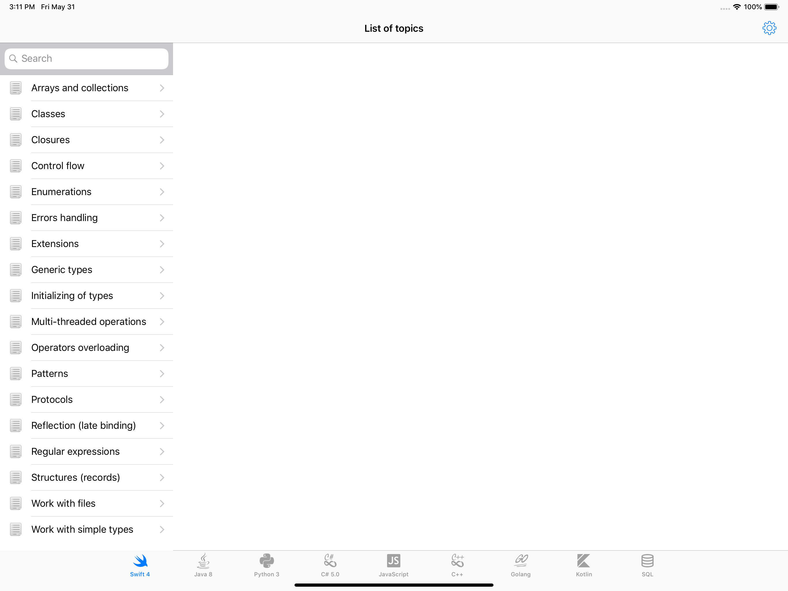The height and width of the screenshot is (591, 788).
Task: Switch to the SQL database icon
Action: pyautogui.click(x=647, y=561)
